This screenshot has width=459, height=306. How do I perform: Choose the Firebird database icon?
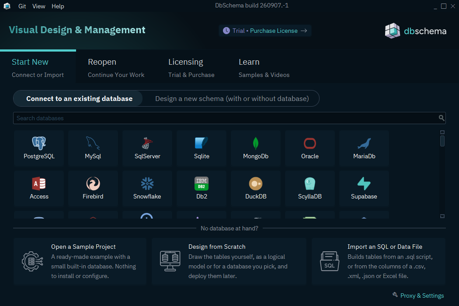click(93, 184)
